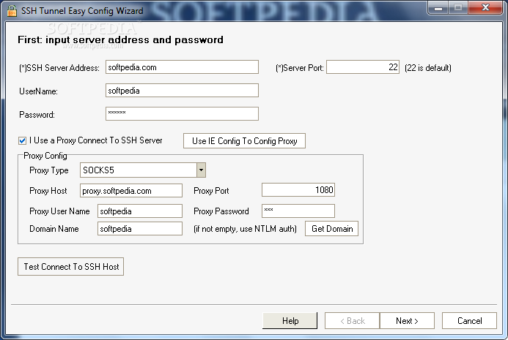Focus the Proxy User Name field
508x340 pixels.
point(140,211)
